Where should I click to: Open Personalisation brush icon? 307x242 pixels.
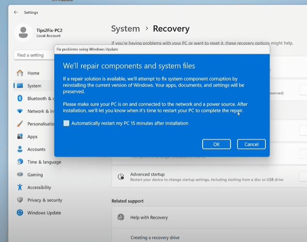click(x=20, y=124)
